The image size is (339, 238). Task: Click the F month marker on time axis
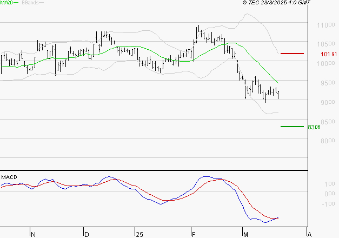point(194,235)
